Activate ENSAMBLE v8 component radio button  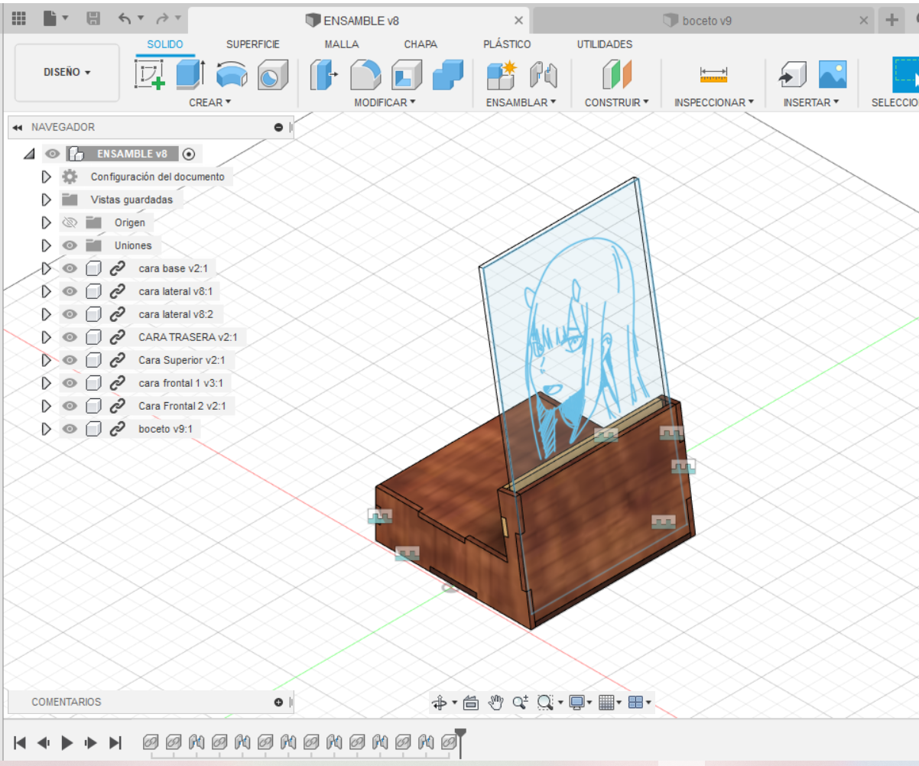[189, 154]
